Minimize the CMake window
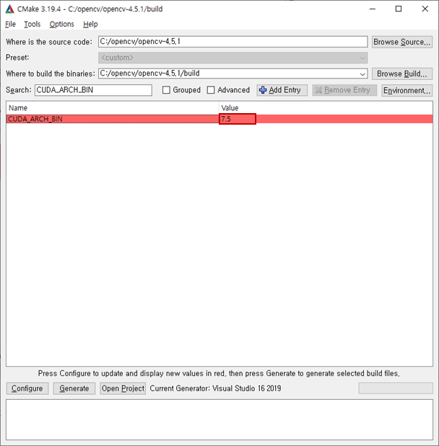This screenshot has height=446, width=439. coord(373,9)
